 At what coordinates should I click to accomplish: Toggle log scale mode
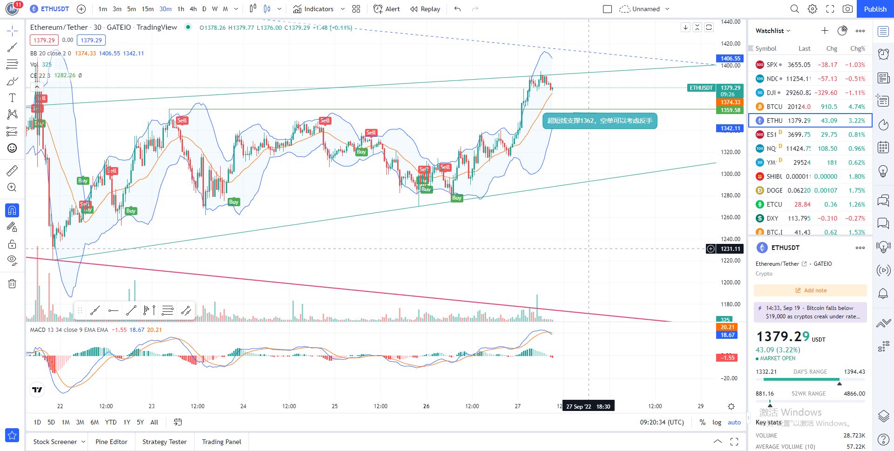(x=717, y=422)
